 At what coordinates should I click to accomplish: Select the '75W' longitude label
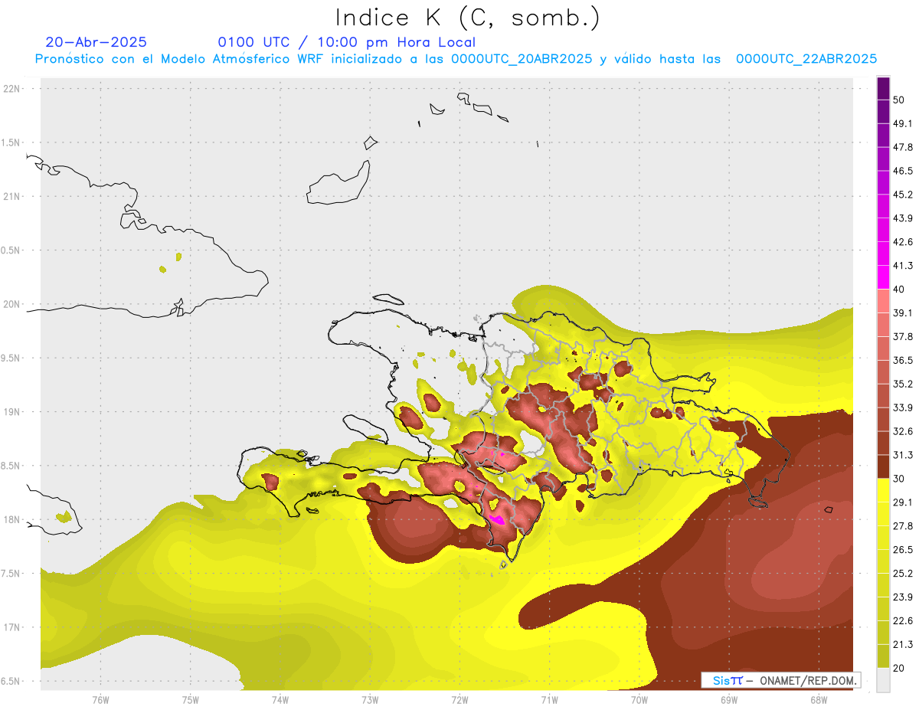(x=191, y=700)
